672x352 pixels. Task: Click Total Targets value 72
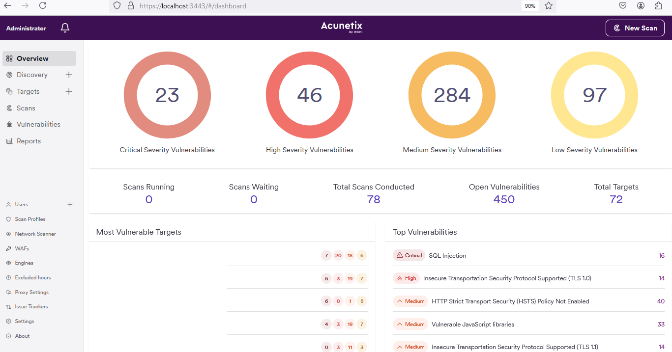pos(616,199)
